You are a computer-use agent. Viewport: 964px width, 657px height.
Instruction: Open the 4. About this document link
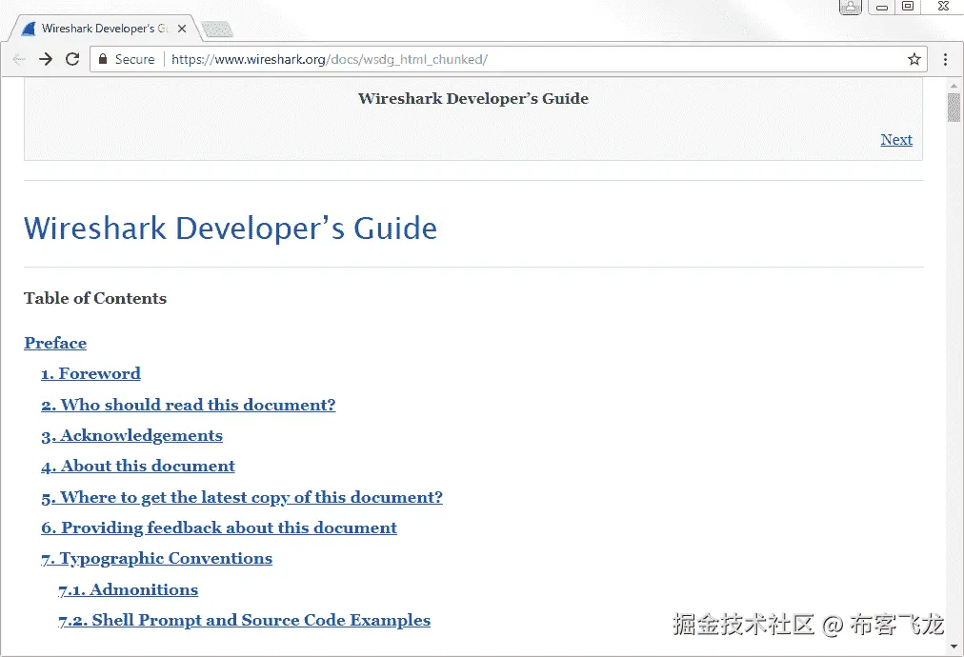(x=138, y=466)
